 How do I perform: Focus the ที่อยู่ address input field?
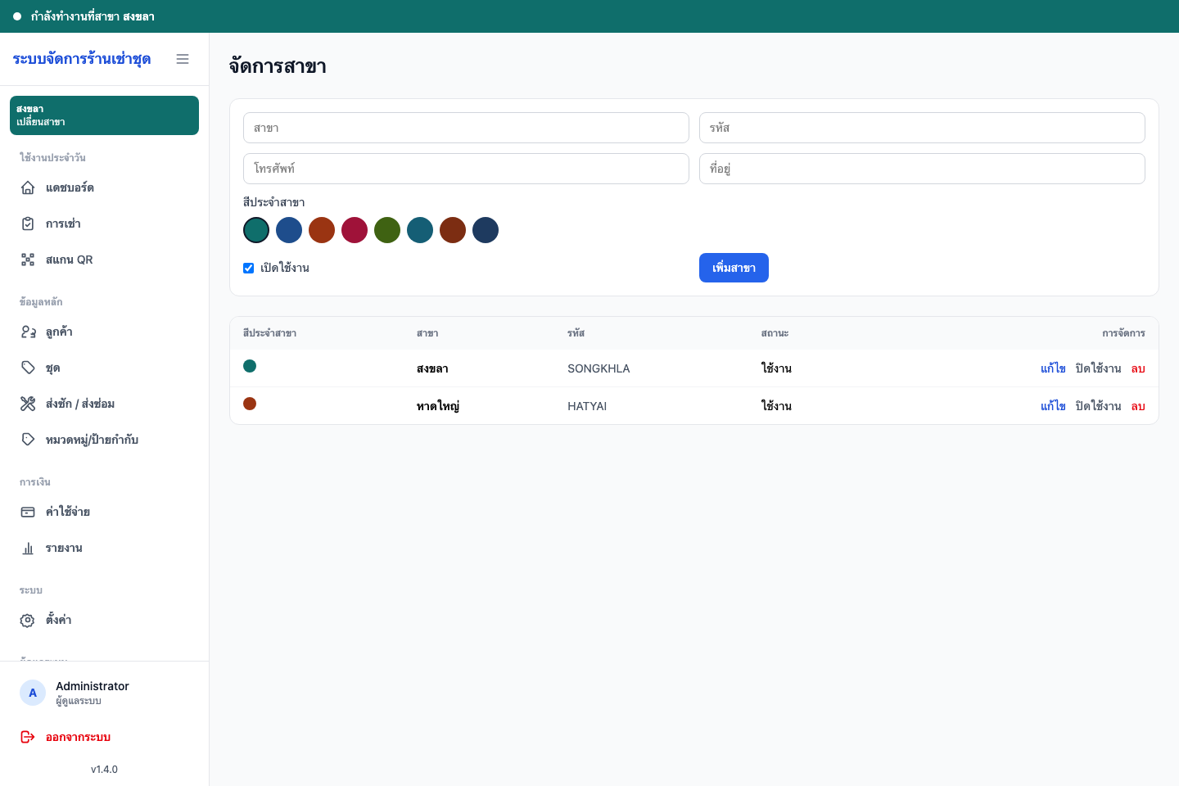click(922, 169)
